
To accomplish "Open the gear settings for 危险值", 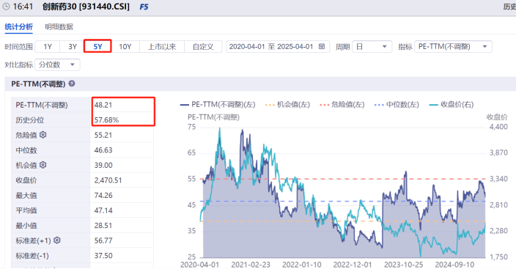I will [x=43, y=135].
